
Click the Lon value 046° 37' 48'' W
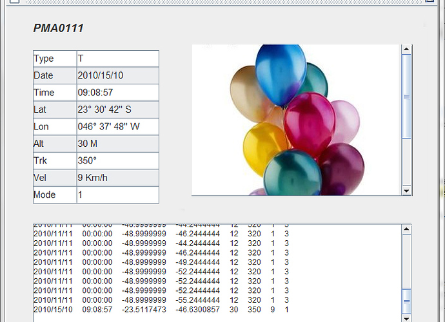[x=118, y=126]
